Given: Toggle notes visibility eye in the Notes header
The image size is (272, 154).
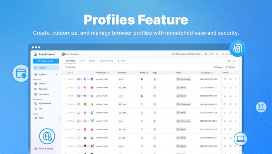Looking at the screenshot, I should (147, 73).
